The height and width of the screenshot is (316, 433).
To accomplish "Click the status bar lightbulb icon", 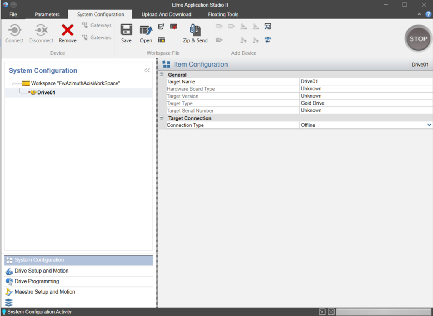I will click(x=4, y=312).
